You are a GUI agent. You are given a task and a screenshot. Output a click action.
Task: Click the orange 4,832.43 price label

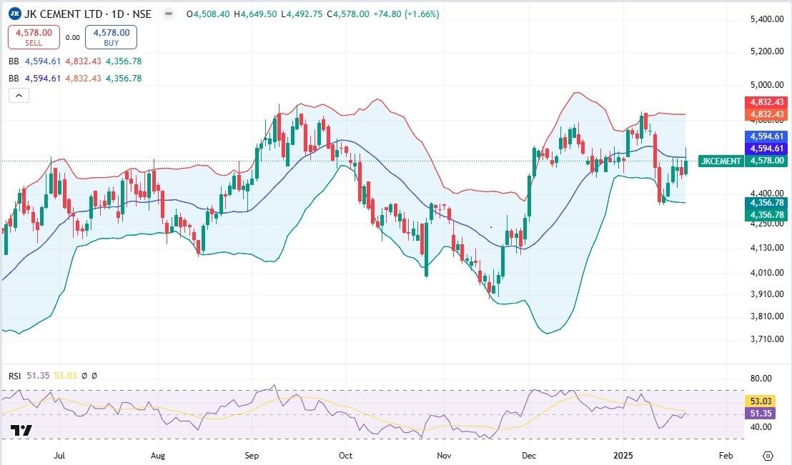tap(766, 114)
